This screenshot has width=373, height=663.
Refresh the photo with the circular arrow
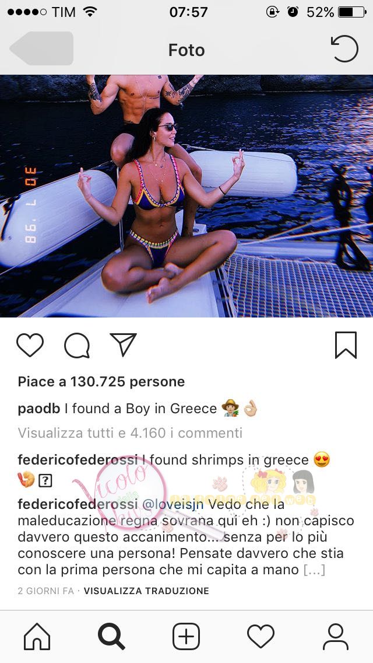click(344, 48)
